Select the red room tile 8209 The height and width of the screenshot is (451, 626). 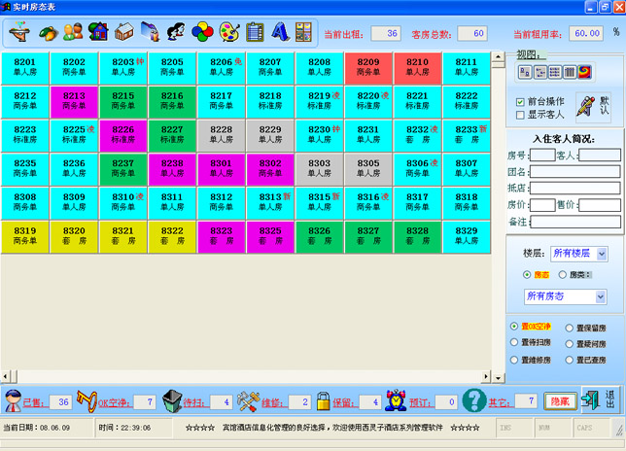coord(368,66)
